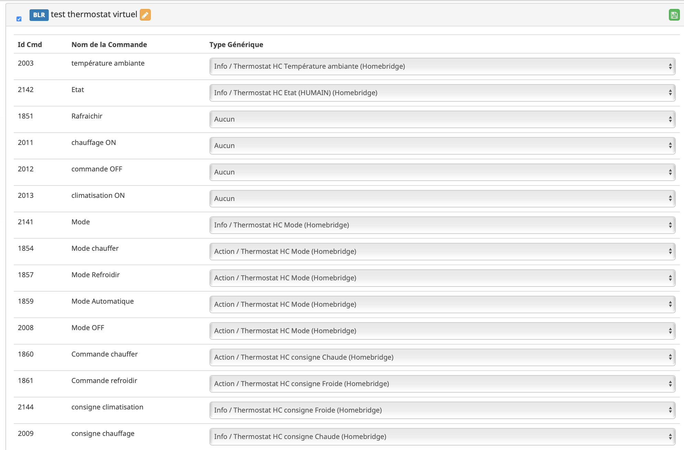Click the blue BLR badge

pyautogui.click(x=39, y=15)
